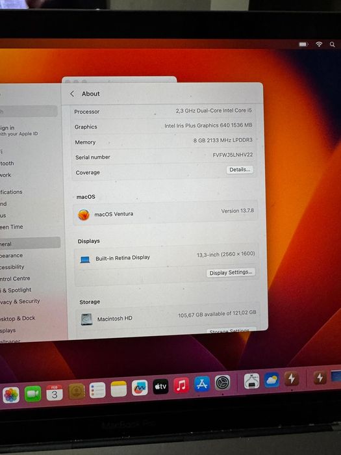
Task: Open Weather app in the Dock
Action: point(272,380)
